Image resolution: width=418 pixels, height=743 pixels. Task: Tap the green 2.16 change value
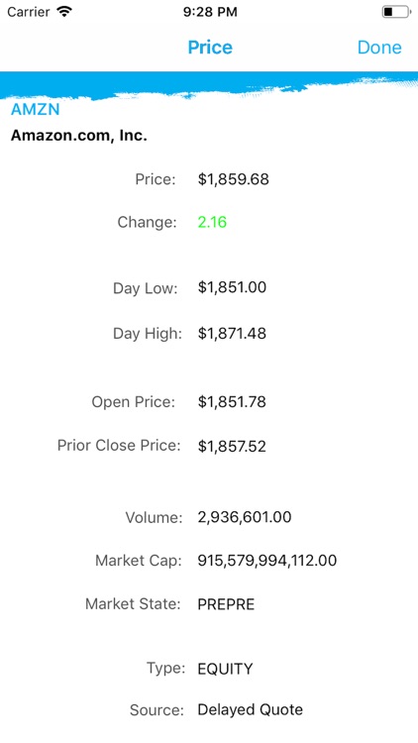pyautogui.click(x=212, y=222)
